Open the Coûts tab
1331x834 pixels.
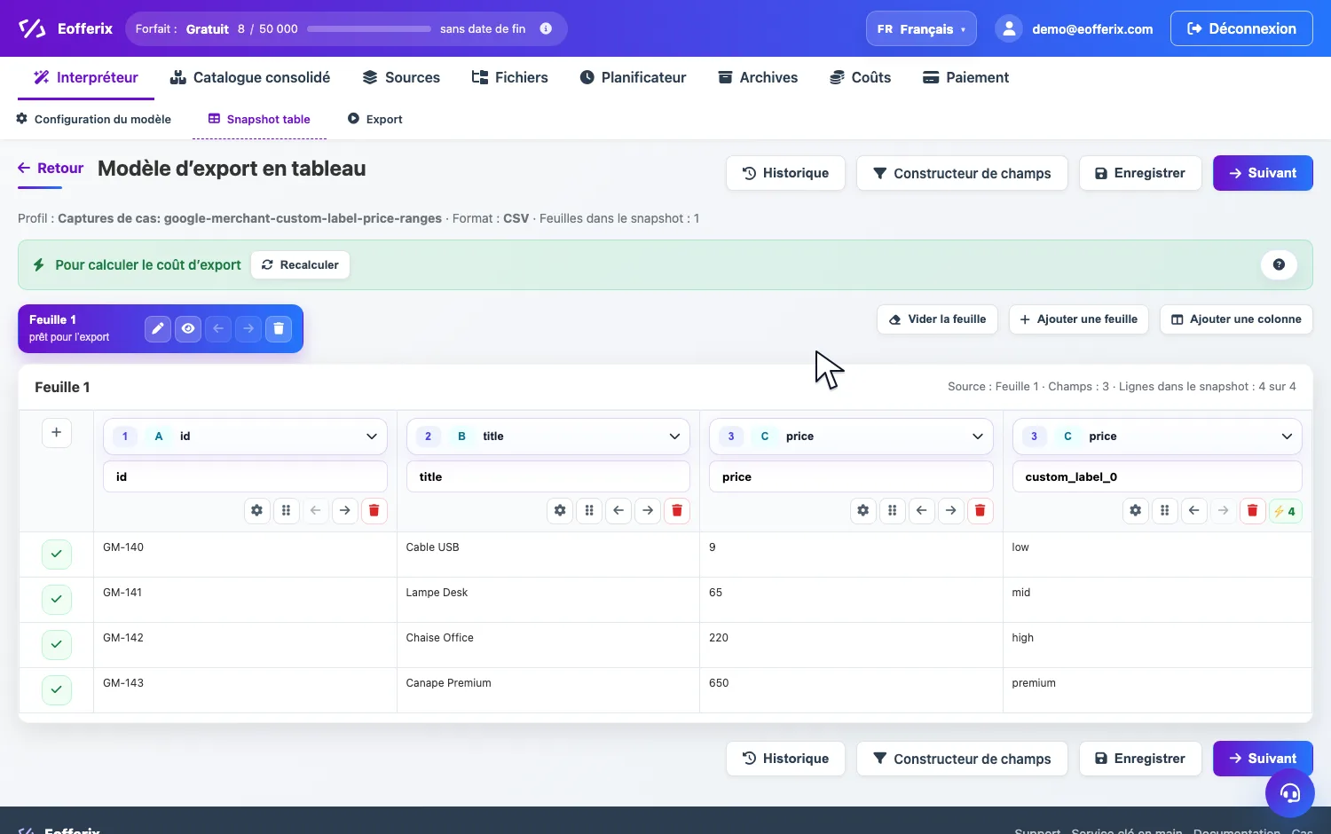click(x=860, y=78)
